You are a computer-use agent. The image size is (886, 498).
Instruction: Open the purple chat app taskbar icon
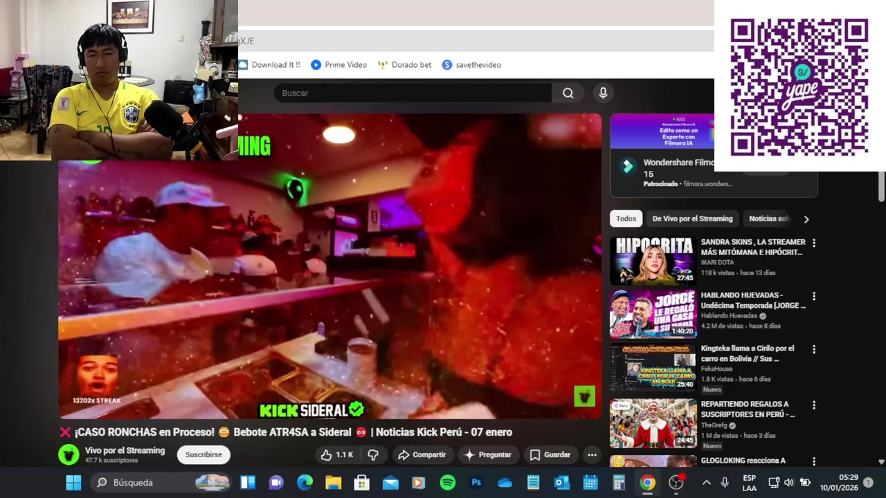276,482
